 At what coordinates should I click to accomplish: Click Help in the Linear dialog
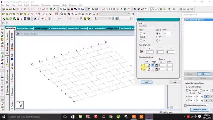point(175,82)
